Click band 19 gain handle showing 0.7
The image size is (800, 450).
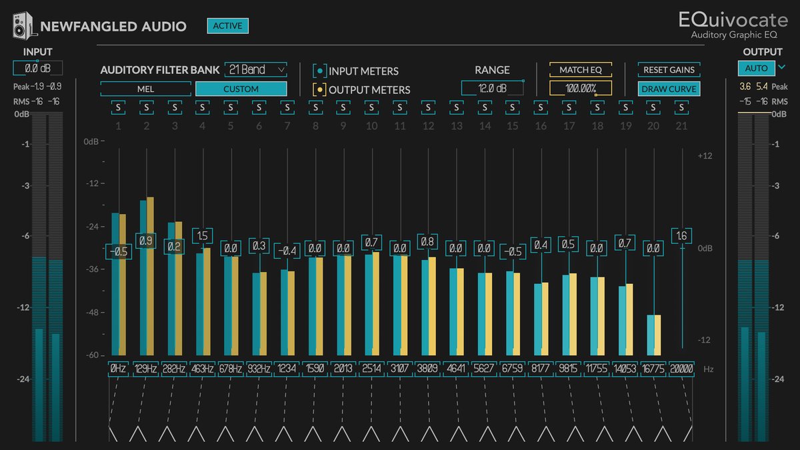(625, 243)
